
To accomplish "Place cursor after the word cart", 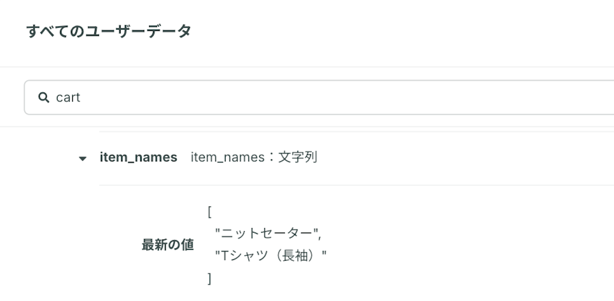I will tap(81, 97).
